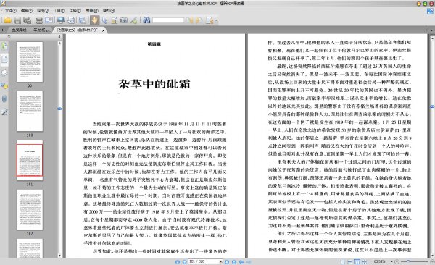Collapse the navigation panel with arrow
Viewport: 435px width, 265px height.
tap(59, 37)
